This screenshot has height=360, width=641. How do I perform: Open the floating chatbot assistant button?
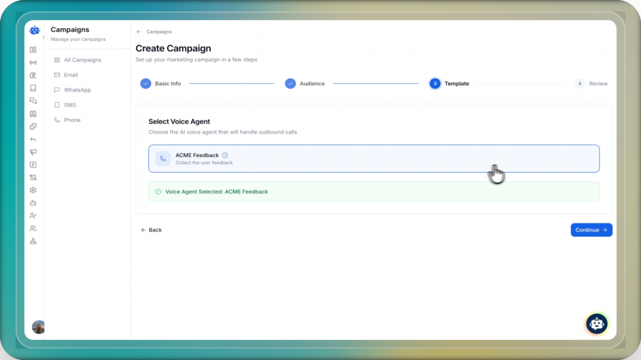(x=597, y=323)
